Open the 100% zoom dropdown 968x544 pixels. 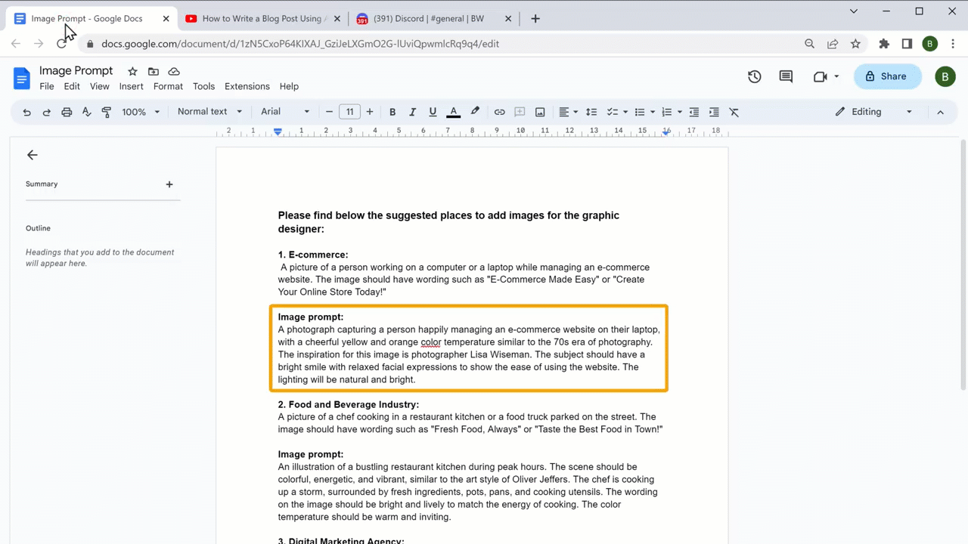tap(141, 112)
